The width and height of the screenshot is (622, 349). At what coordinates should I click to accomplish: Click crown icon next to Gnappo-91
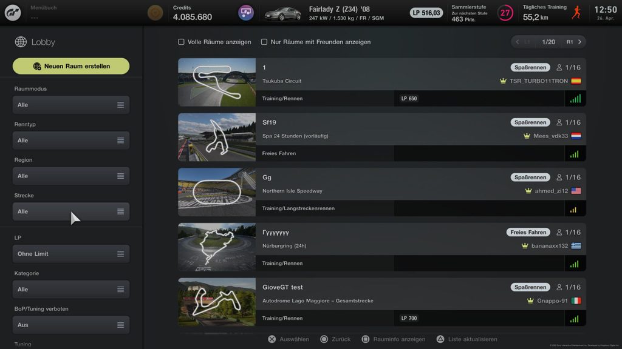(530, 301)
